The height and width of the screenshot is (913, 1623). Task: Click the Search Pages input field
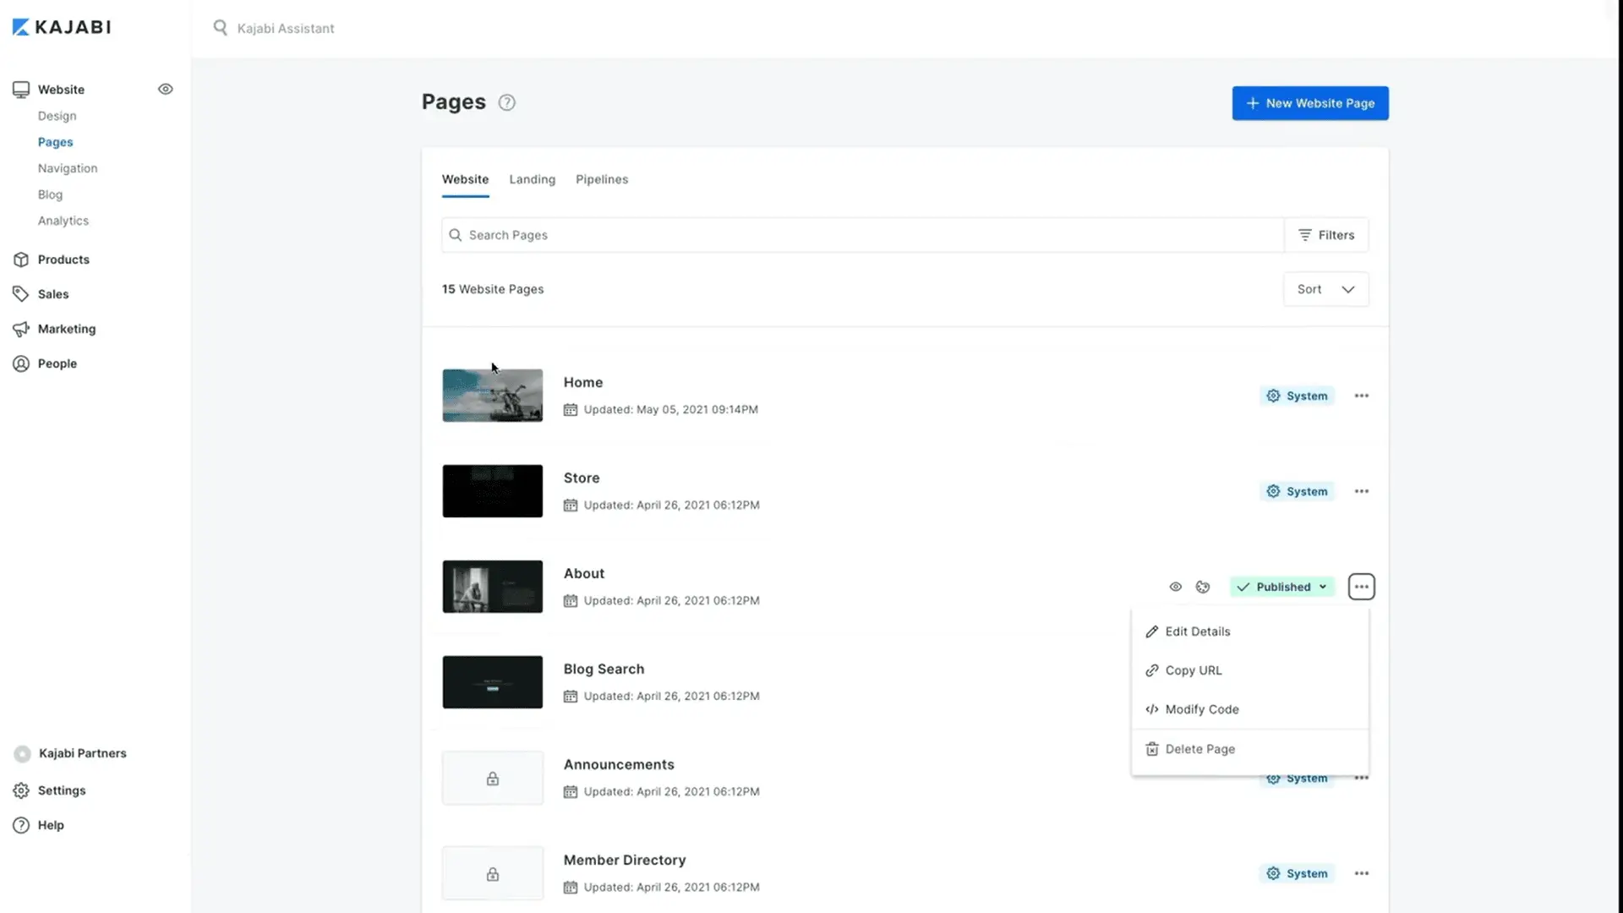[862, 235]
